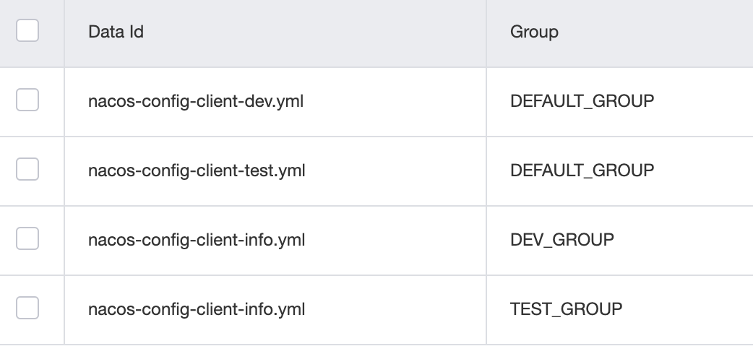Click the TEST_GROUP group cell
Viewport: 753px width, 354px height.
[566, 309]
